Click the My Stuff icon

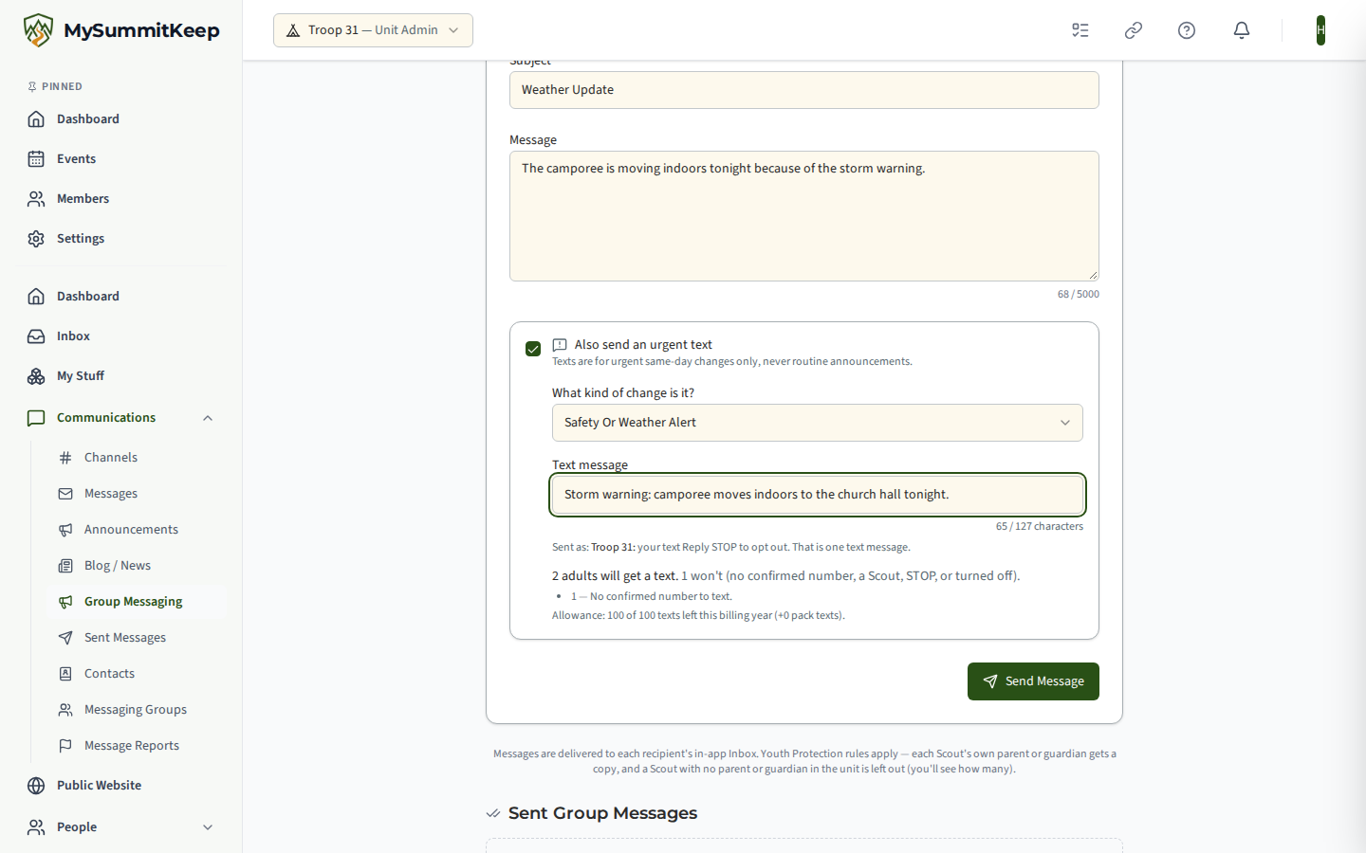click(x=36, y=376)
